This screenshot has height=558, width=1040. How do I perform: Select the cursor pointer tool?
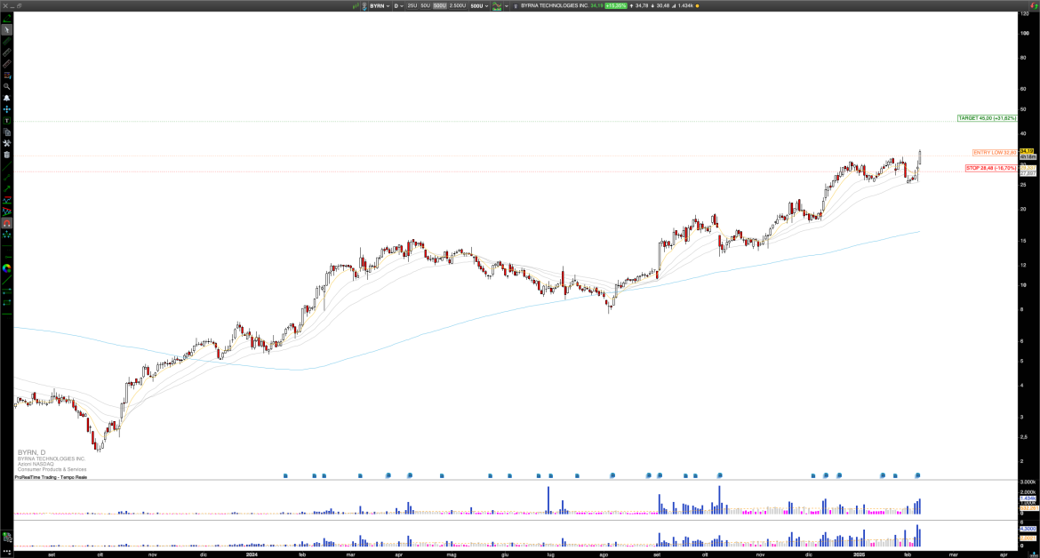click(x=6, y=29)
